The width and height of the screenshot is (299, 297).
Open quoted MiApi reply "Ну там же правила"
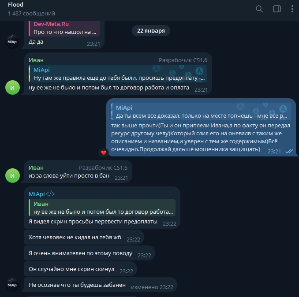(118, 74)
